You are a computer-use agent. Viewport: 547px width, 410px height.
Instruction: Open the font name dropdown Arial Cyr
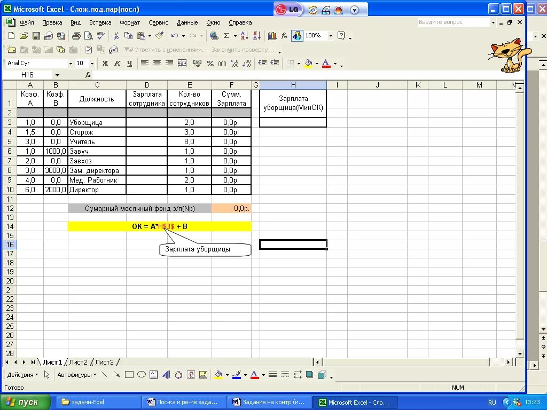[71, 64]
